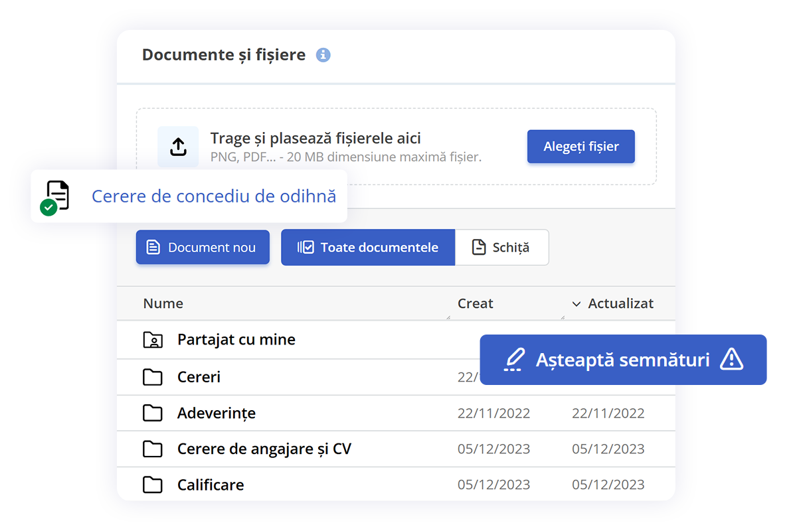Click Creat date in Cerere de angajare și CV row
The height and width of the screenshot is (531, 797).
pos(494,449)
